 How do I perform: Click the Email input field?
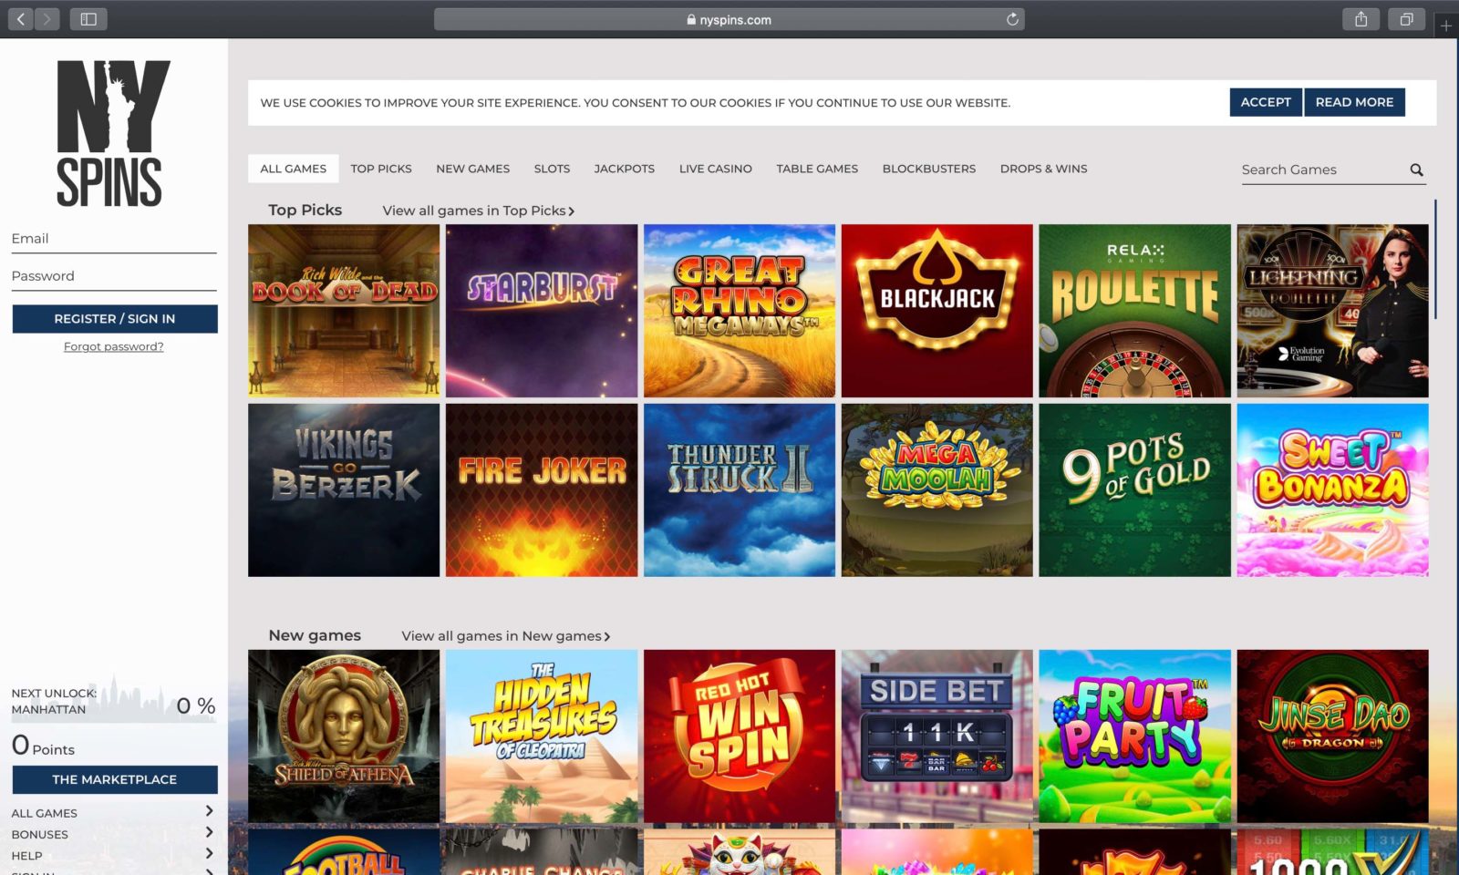coord(113,238)
